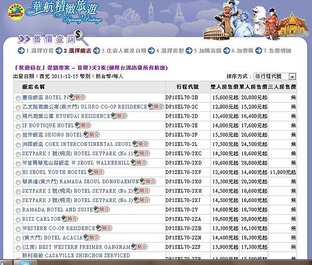Screen dimensions: 312x265
Task: Open 簡介 icon for WESTERN CO-OP RESIDENCE
Action: point(104,228)
